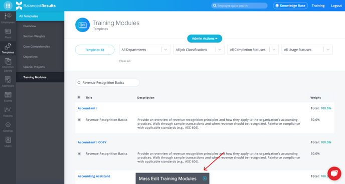Click the Revenue Recognition Basics search field
345x184 pixels.
click(x=107, y=83)
